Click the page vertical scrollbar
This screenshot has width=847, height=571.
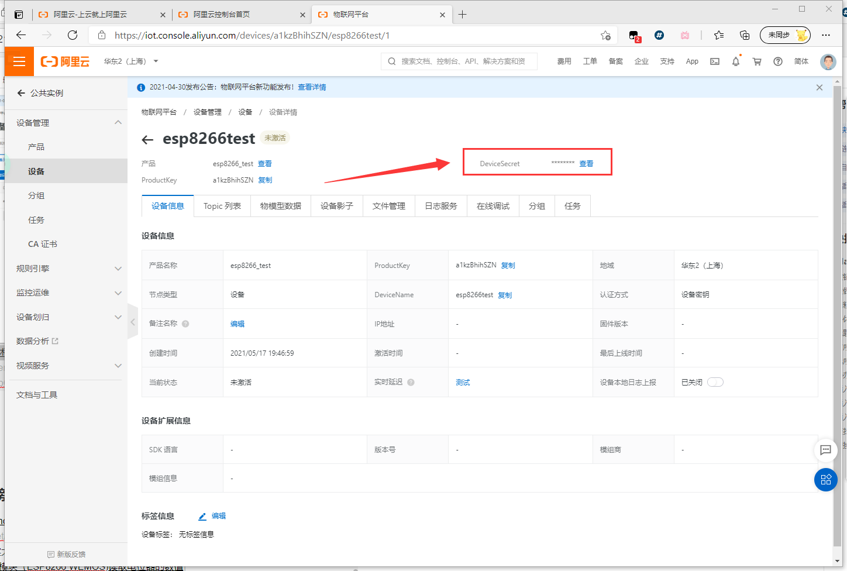838,316
